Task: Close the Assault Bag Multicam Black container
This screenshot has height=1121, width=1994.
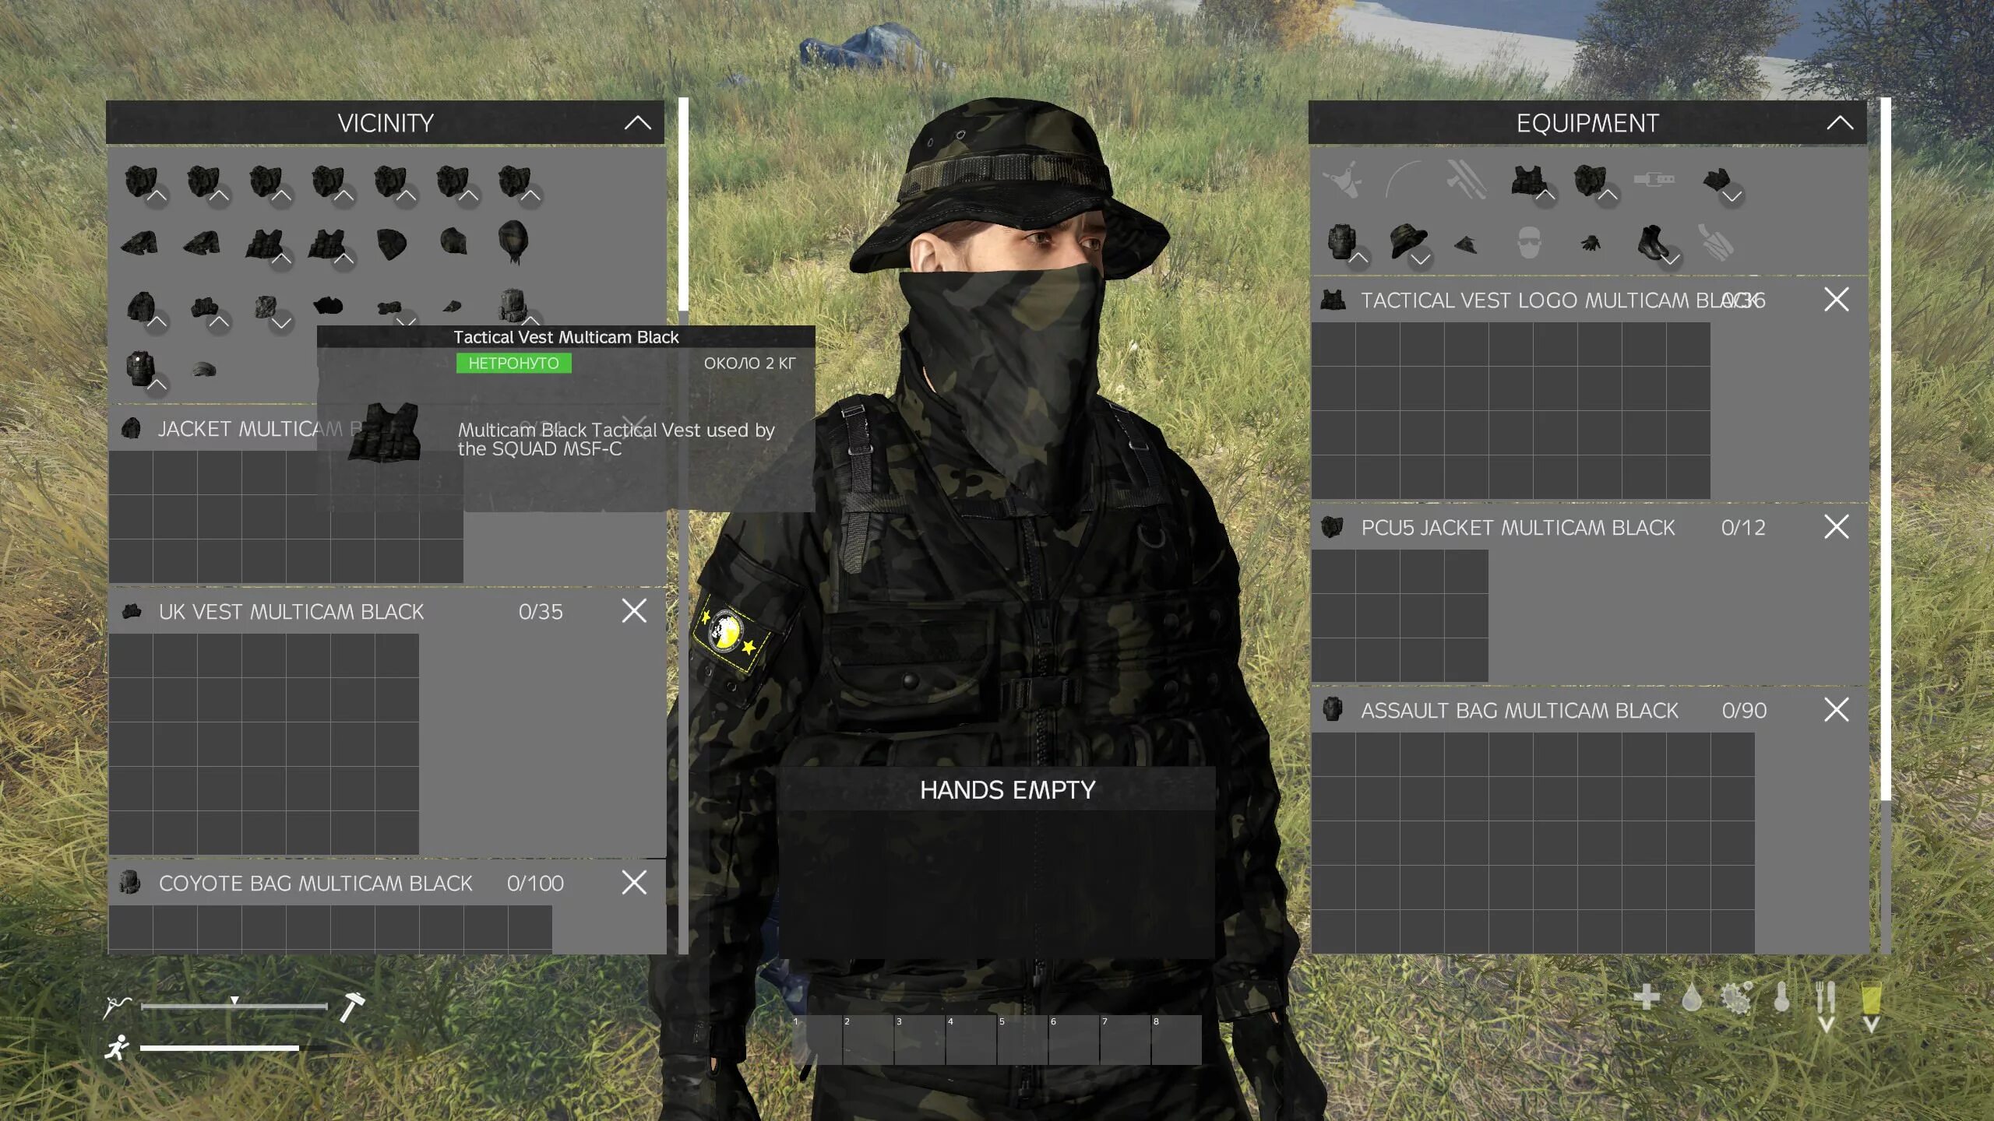Action: 1836,710
